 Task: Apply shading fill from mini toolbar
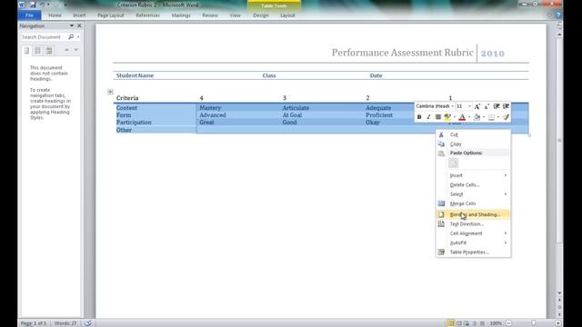477,117
